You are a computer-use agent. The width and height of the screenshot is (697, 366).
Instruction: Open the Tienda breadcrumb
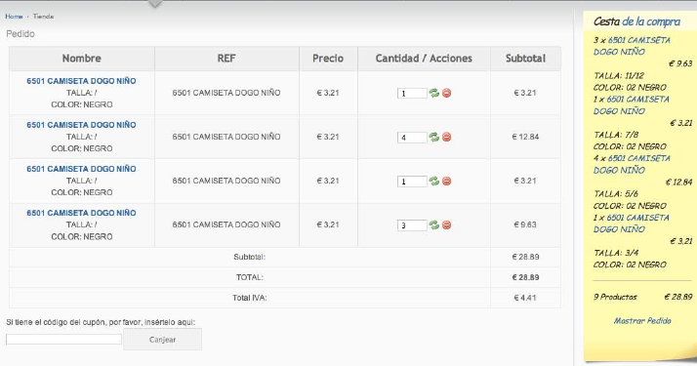[43, 17]
